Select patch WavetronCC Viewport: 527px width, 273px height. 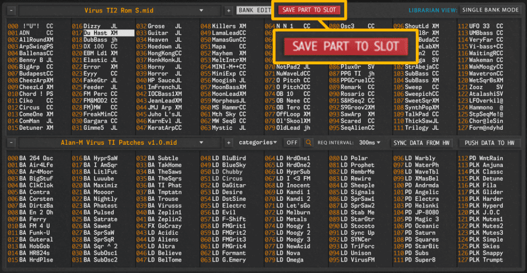tap(481, 74)
